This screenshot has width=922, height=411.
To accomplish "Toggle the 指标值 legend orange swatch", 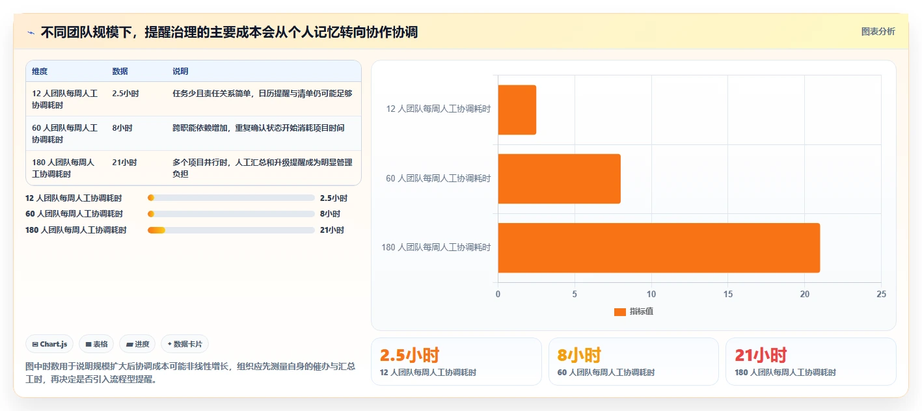I will coord(619,312).
